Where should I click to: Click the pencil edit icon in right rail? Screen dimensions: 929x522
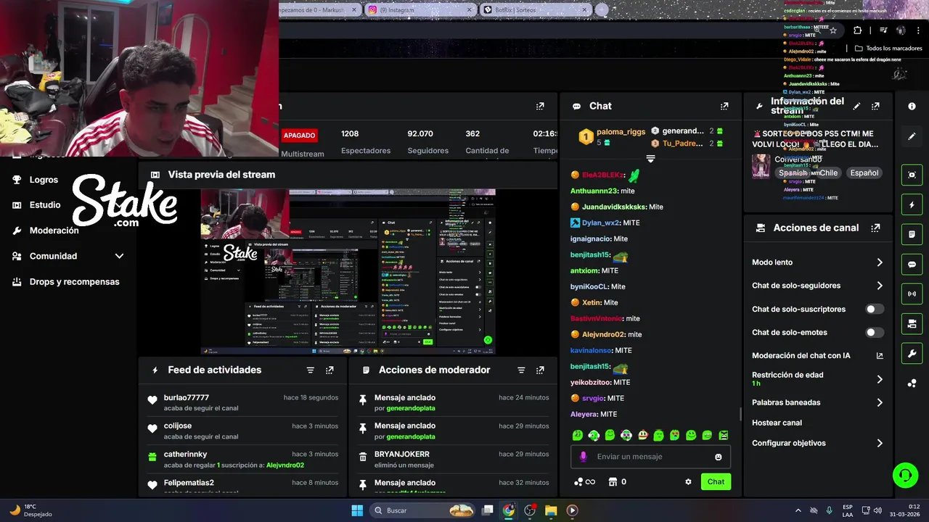(912, 136)
